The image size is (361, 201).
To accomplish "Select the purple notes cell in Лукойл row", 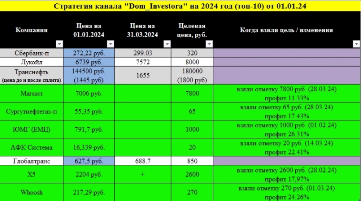I will point(287,62).
